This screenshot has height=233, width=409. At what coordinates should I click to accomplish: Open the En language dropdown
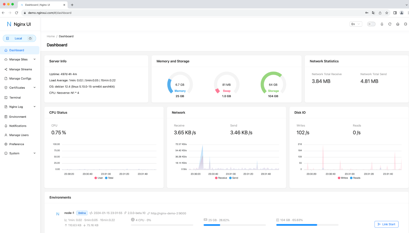tap(356, 24)
